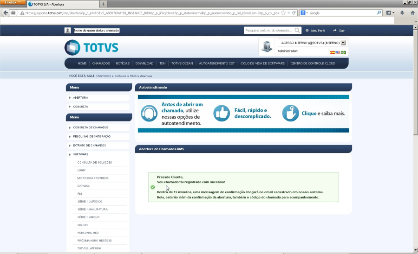Click Software in the breadcrumb

click(x=120, y=76)
